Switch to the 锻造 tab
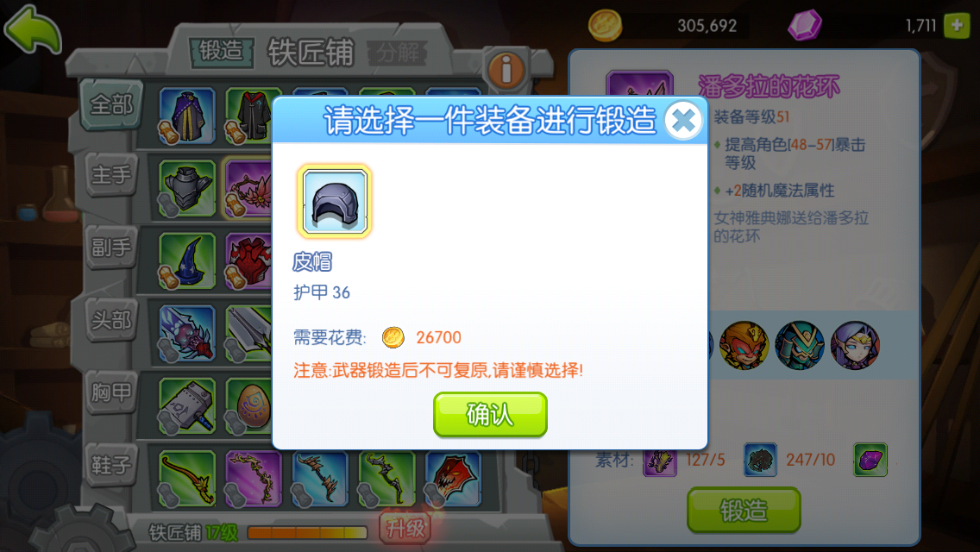This screenshot has width=980, height=552. (x=221, y=52)
